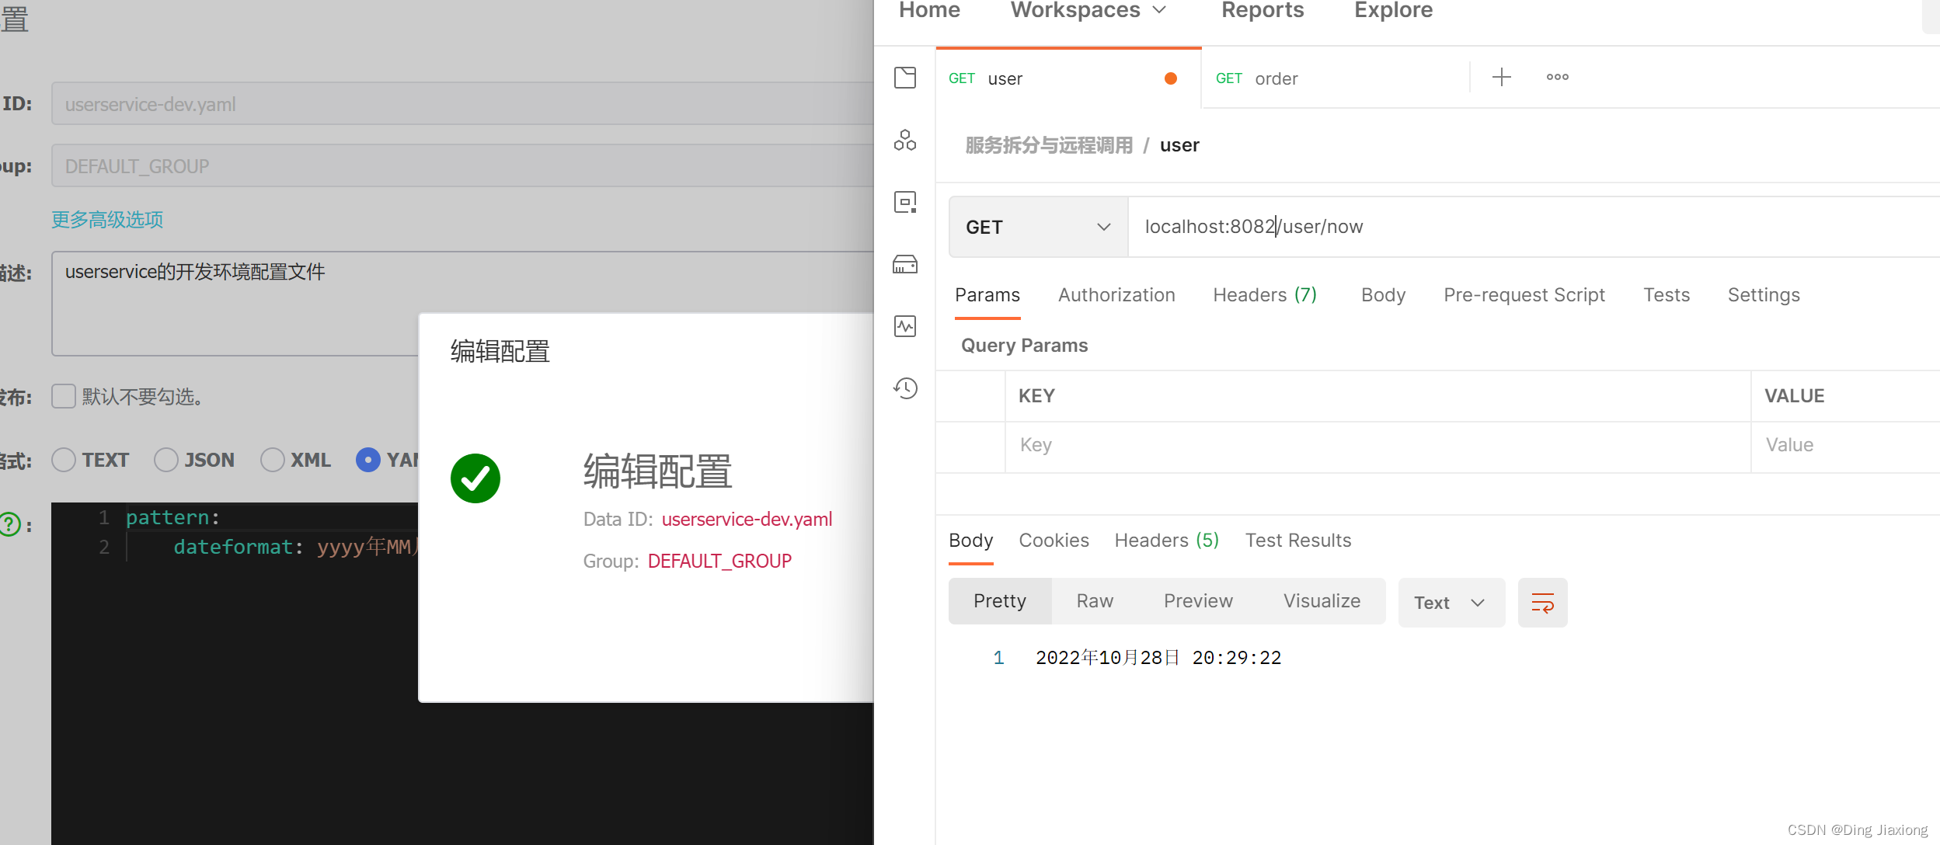Click userservice-dev.yaml in dialog Data ID
Screen dimensions: 1940x845
click(x=747, y=519)
